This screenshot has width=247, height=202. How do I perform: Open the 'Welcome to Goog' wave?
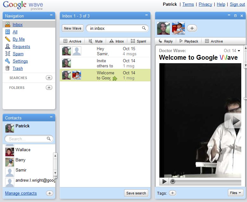point(105,75)
